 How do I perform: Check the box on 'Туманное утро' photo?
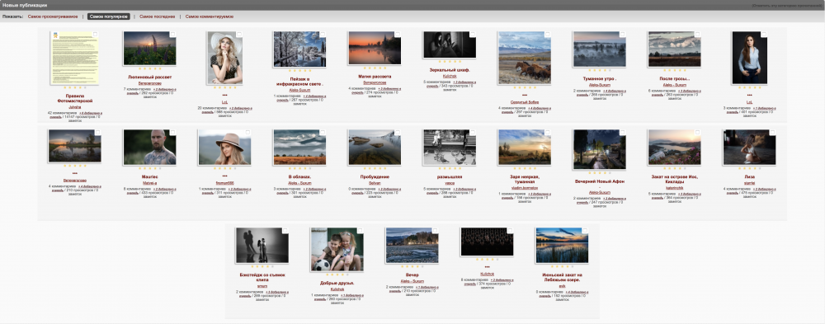622,35
